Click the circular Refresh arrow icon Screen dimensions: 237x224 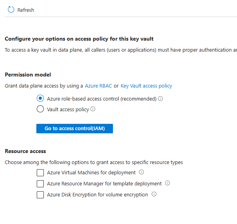pyautogui.click(x=11, y=10)
